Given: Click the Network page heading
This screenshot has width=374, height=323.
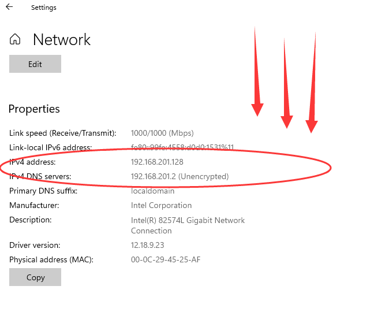Looking at the screenshot, I should pyautogui.click(x=62, y=40).
